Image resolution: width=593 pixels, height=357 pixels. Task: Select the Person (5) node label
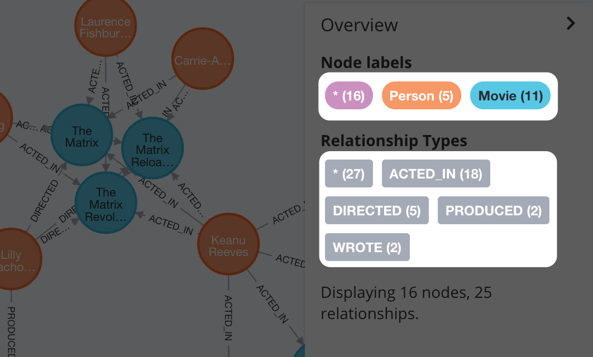click(422, 95)
